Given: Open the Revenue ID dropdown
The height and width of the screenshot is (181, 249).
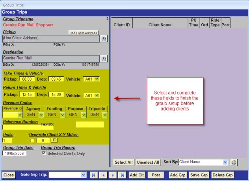Looking at the screenshot, I should coord(20,115).
